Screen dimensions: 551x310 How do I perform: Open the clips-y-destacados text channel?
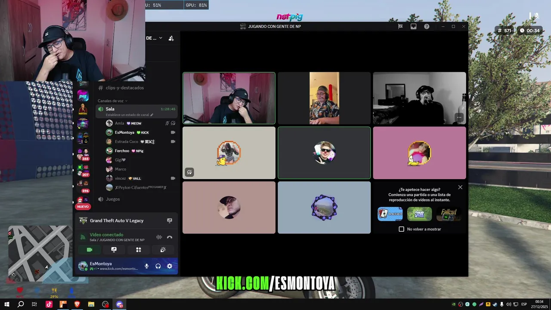[x=125, y=88]
